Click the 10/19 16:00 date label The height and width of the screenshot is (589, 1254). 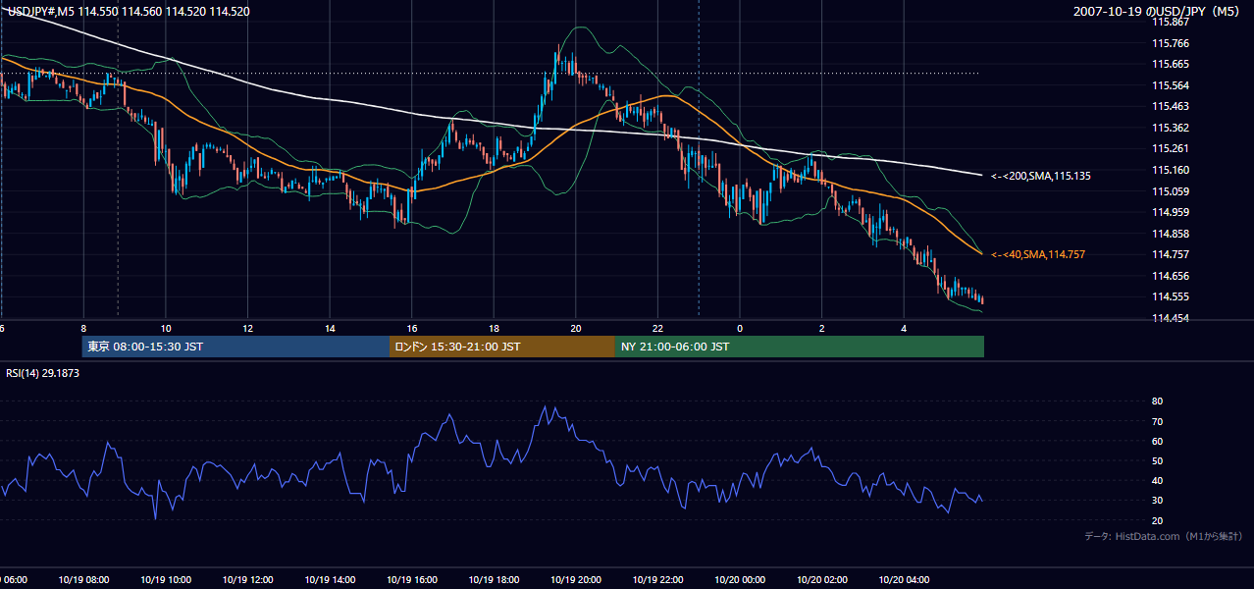[x=411, y=580]
